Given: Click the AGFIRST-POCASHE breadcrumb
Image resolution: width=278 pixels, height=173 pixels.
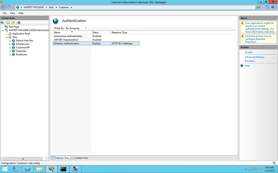Looking at the screenshot, I should pyautogui.click(x=34, y=7).
